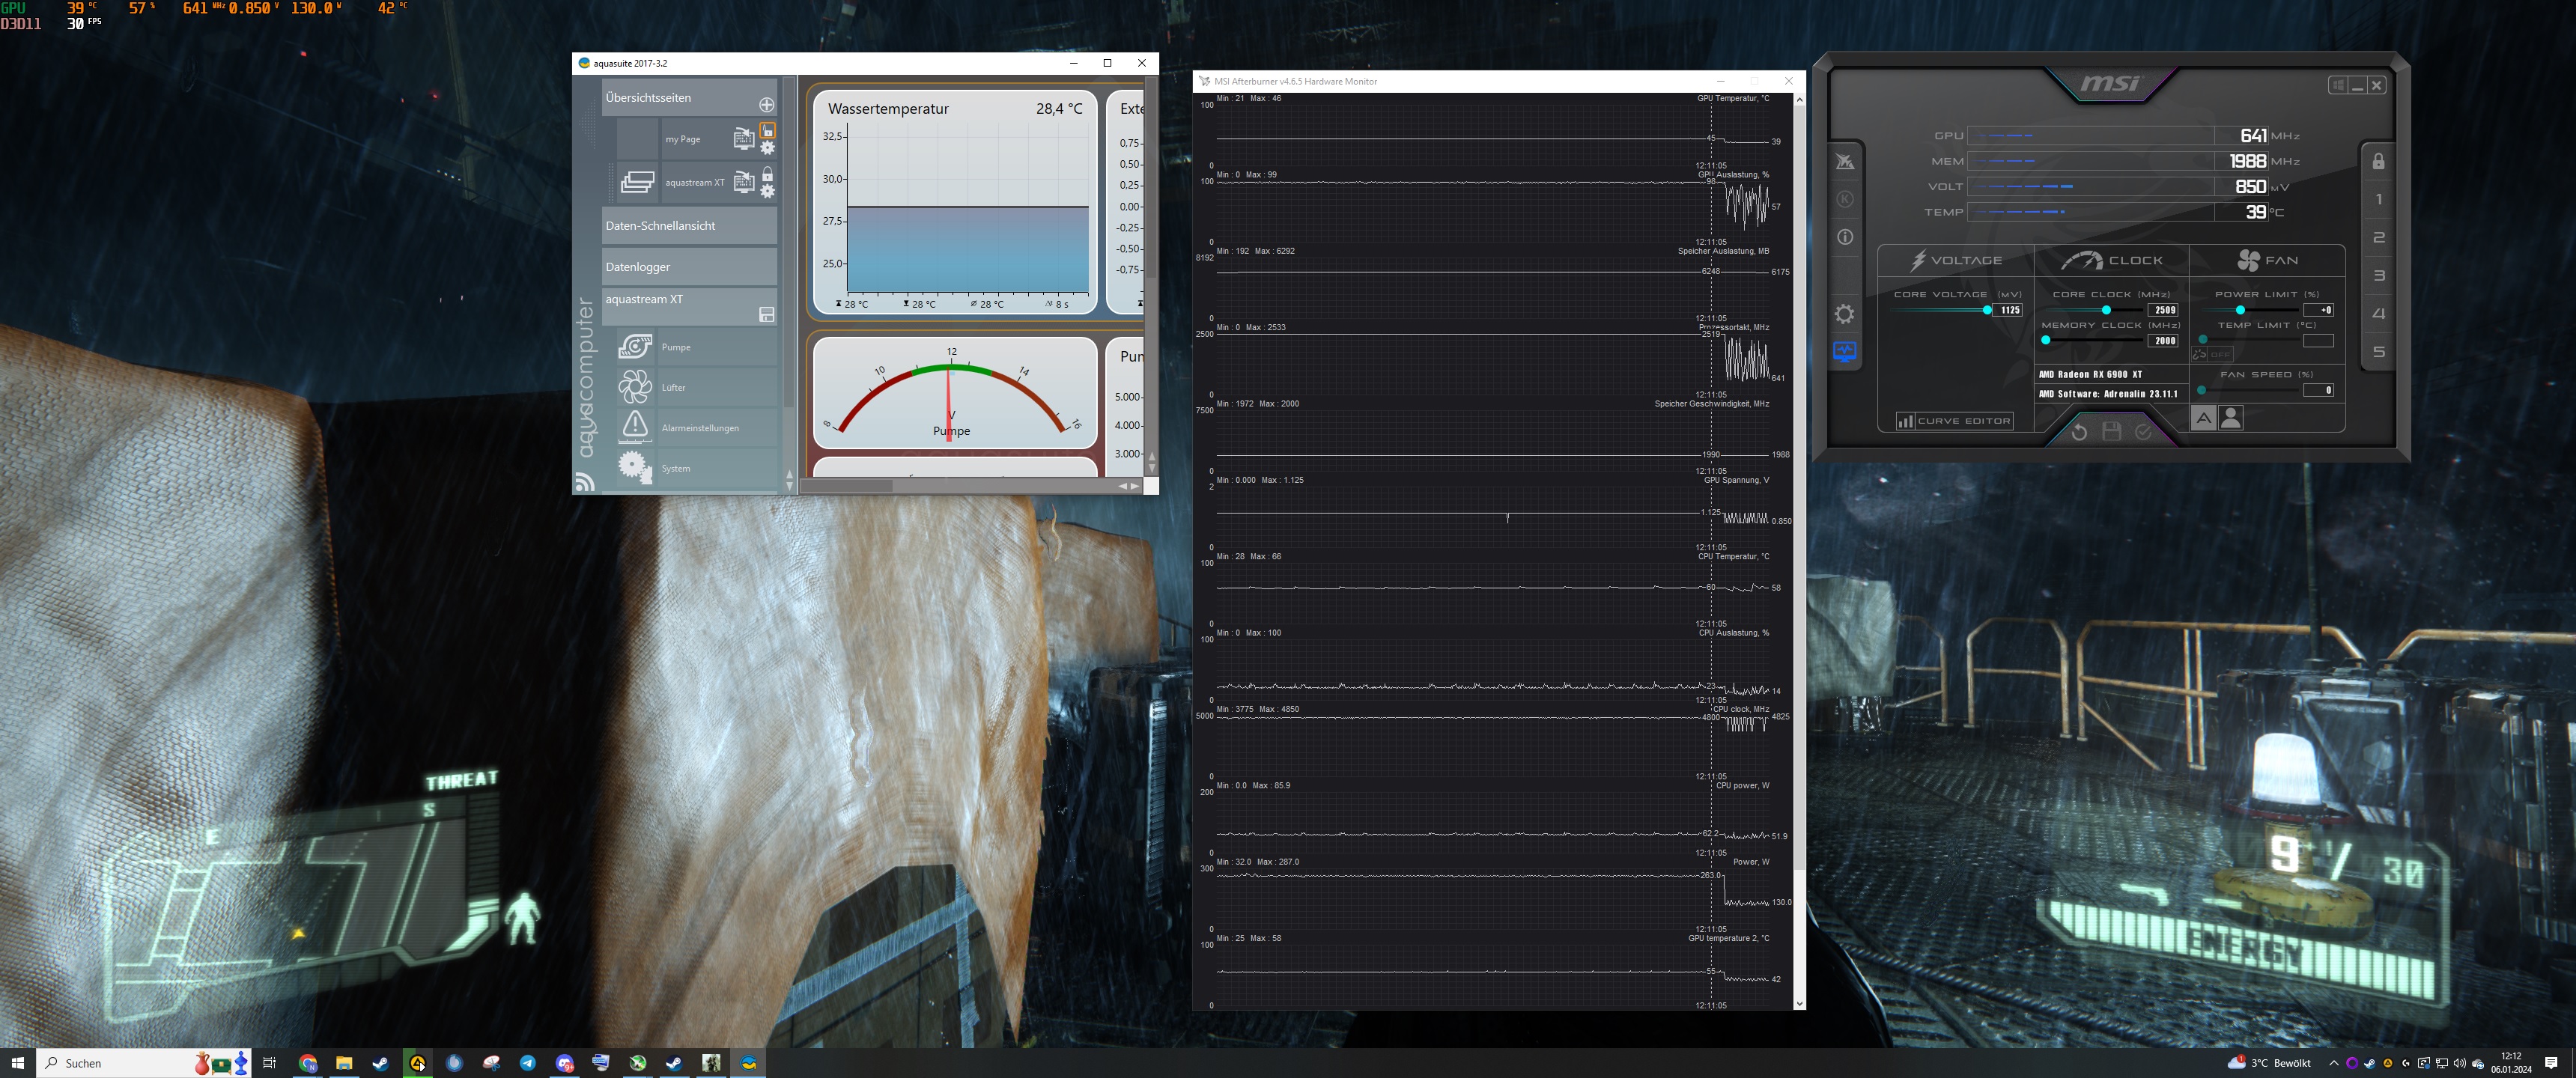Open the Lüfter fan page
Viewport: 2576px width, 1078px height.
point(673,387)
